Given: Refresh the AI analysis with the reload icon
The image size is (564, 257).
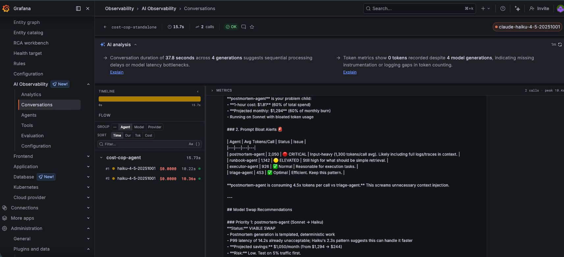Looking at the screenshot, I should tap(560, 45).
